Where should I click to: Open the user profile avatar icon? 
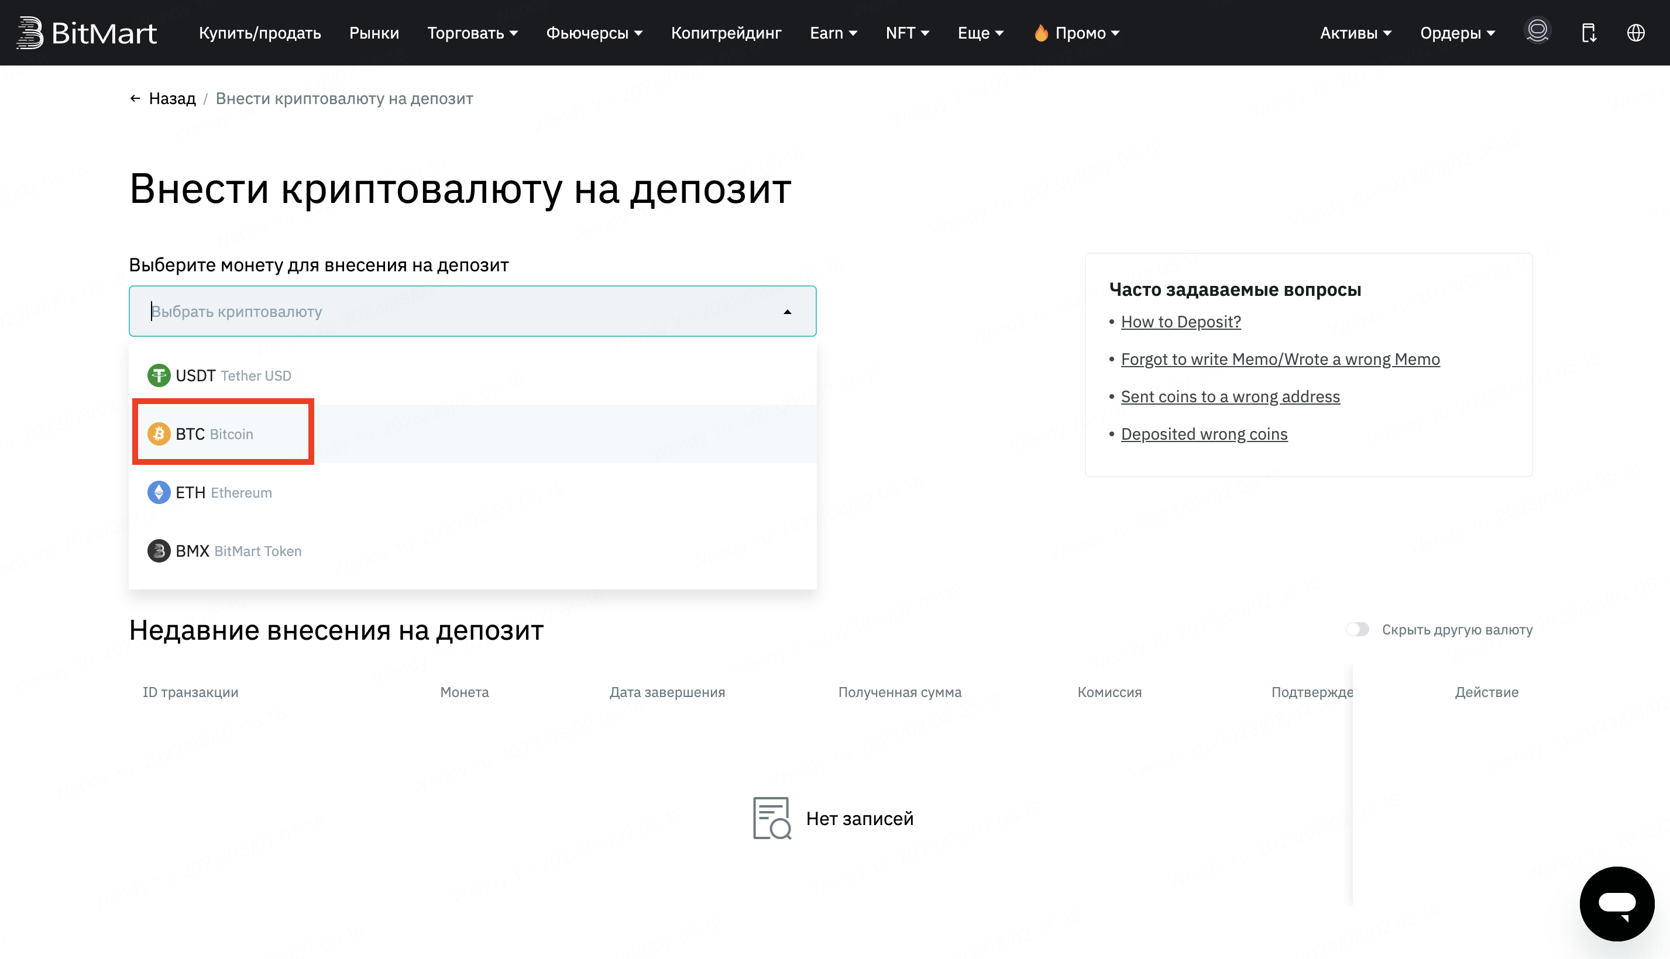tap(1538, 31)
